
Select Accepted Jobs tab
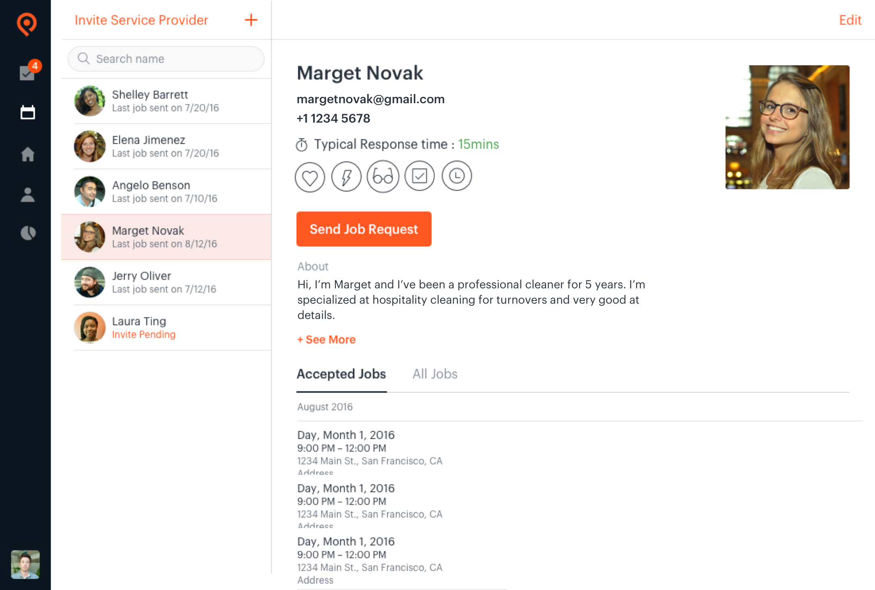341,374
